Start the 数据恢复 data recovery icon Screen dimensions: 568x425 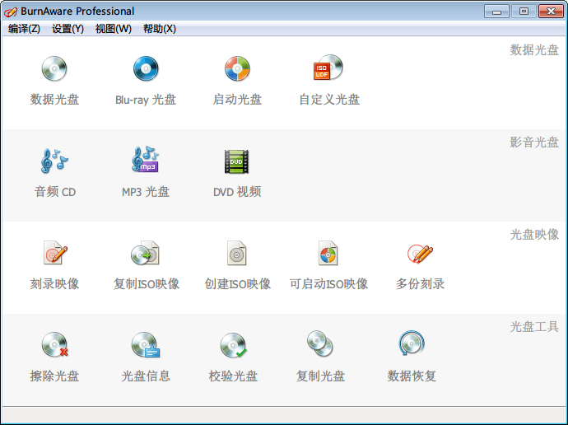[x=412, y=343]
